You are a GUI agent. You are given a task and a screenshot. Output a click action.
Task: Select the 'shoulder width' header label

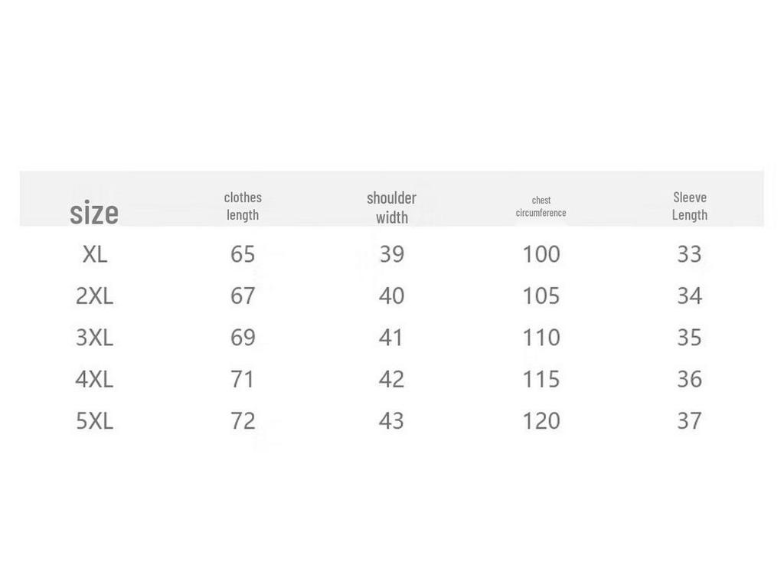(391, 207)
